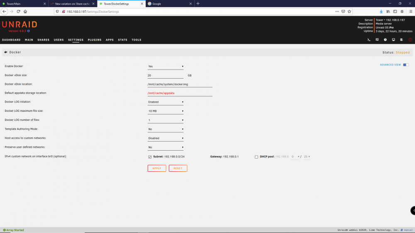415x233 pixels.
Task: Open Host access to custom networks dropdown
Action: [x=166, y=138]
